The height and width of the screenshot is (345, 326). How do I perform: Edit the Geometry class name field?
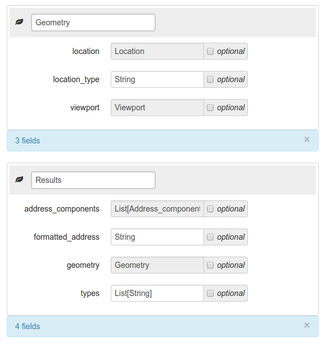[x=93, y=23]
